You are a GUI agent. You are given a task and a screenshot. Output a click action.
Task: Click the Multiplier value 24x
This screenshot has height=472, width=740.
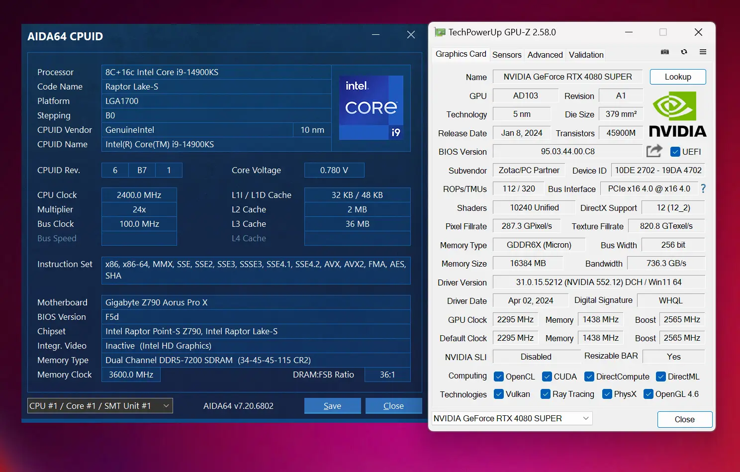[x=139, y=209]
